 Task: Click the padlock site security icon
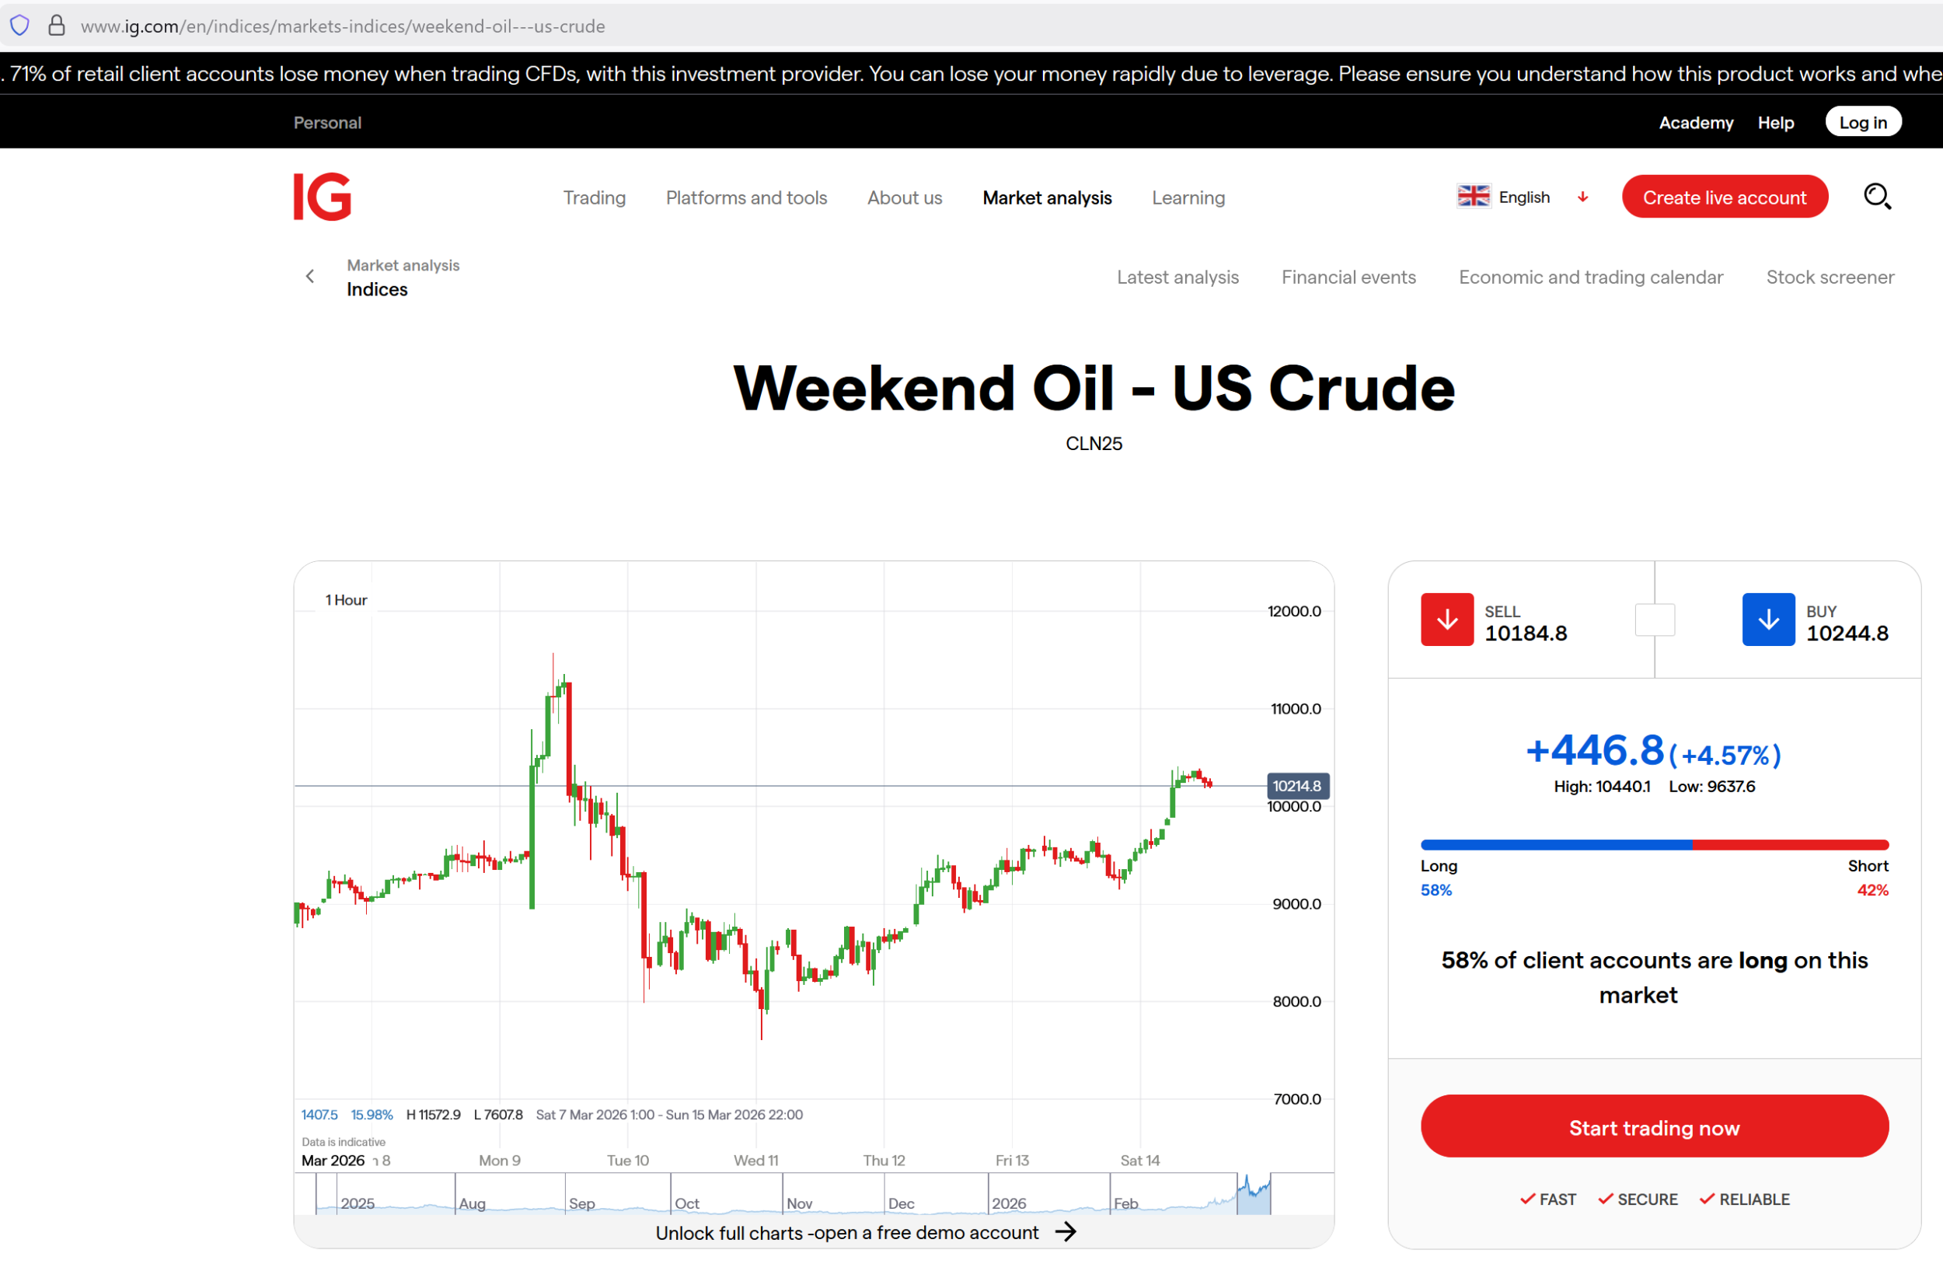56,26
